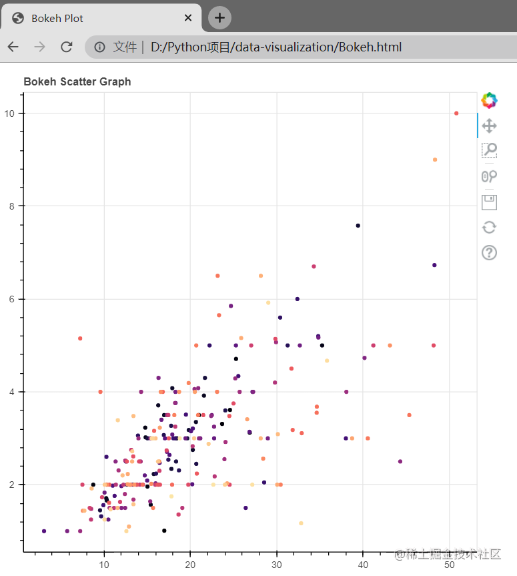Reload the Bokeh.html page
Viewport: 517px width, 576px height.
click(x=67, y=47)
